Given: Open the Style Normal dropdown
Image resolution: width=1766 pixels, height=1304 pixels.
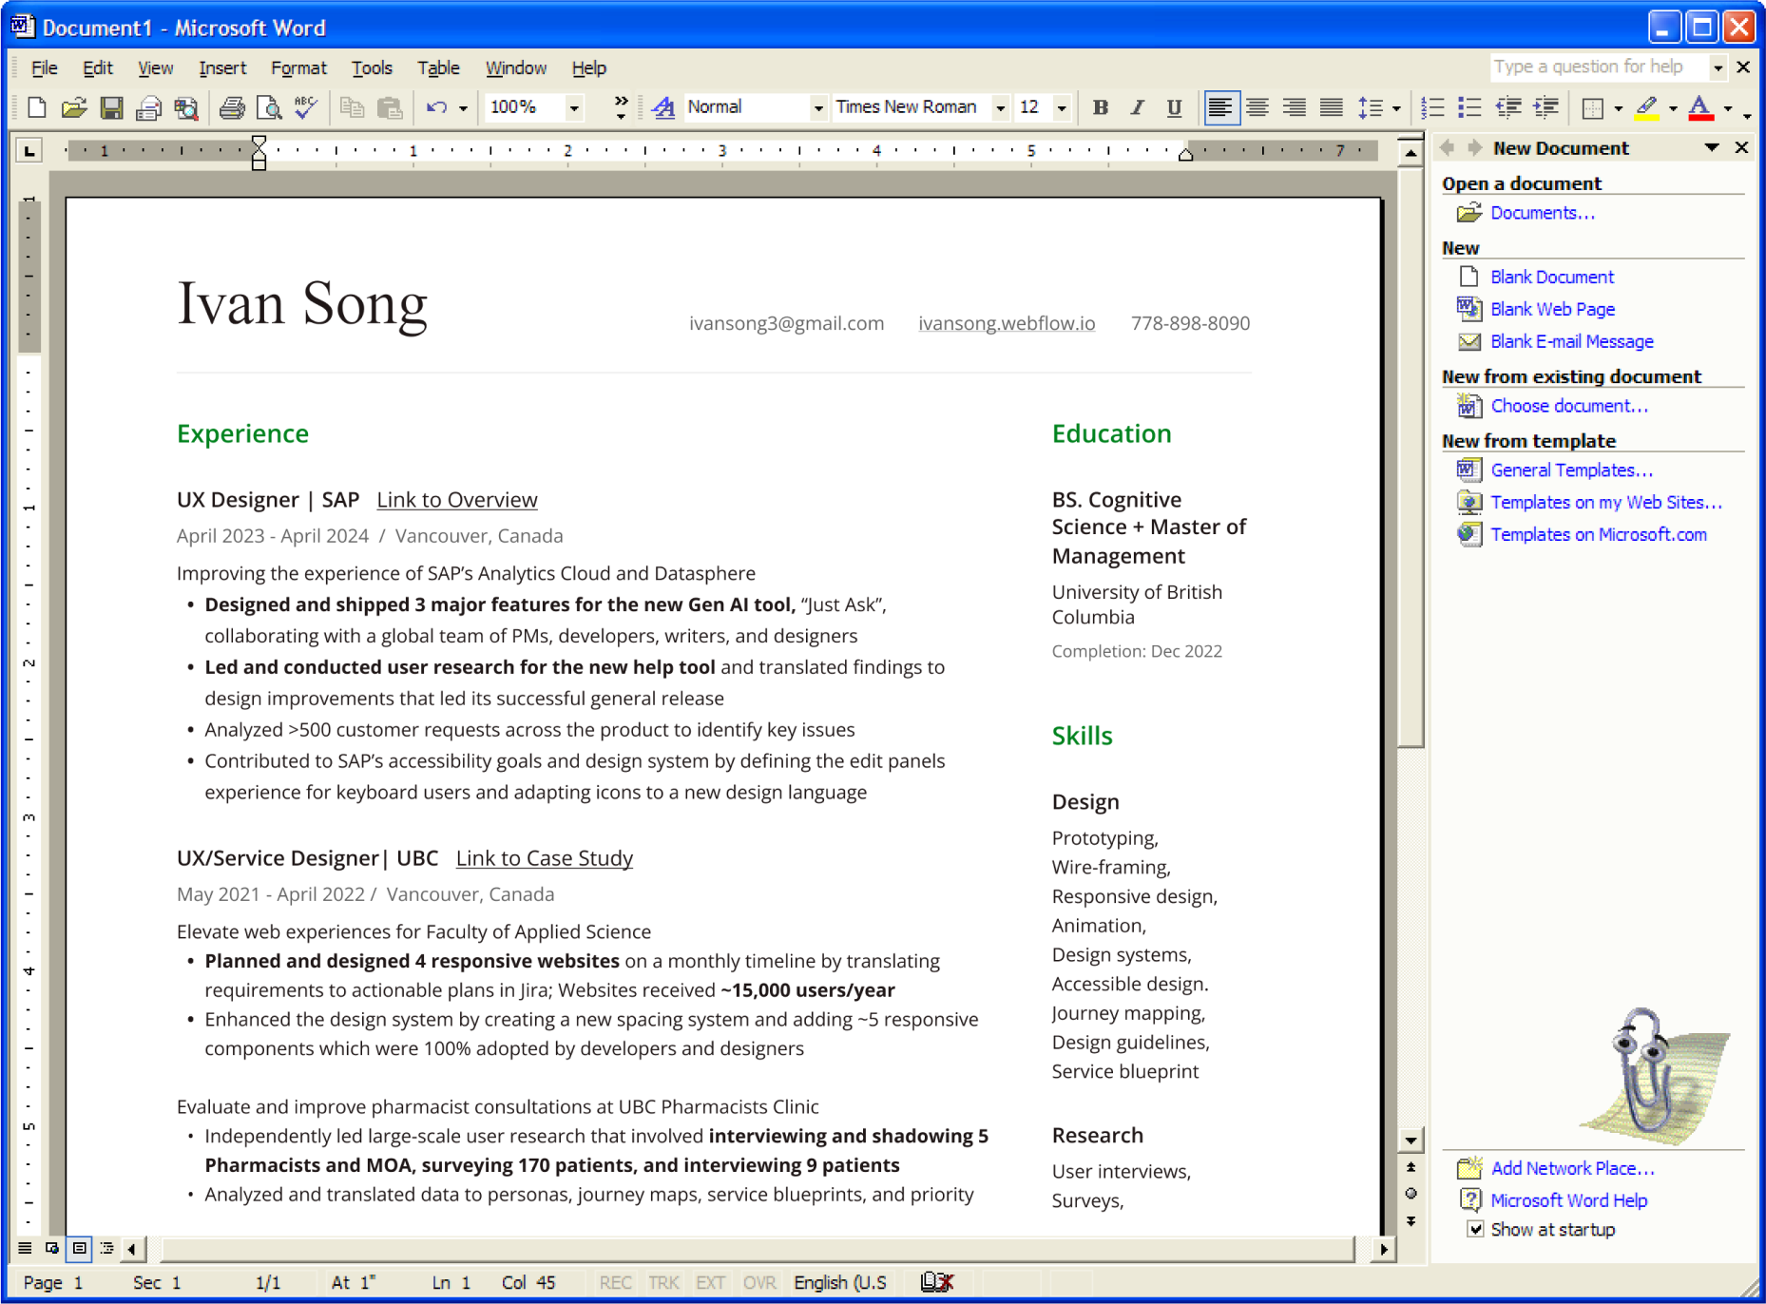Looking at the screenshot, I should (x=818, y=108).
